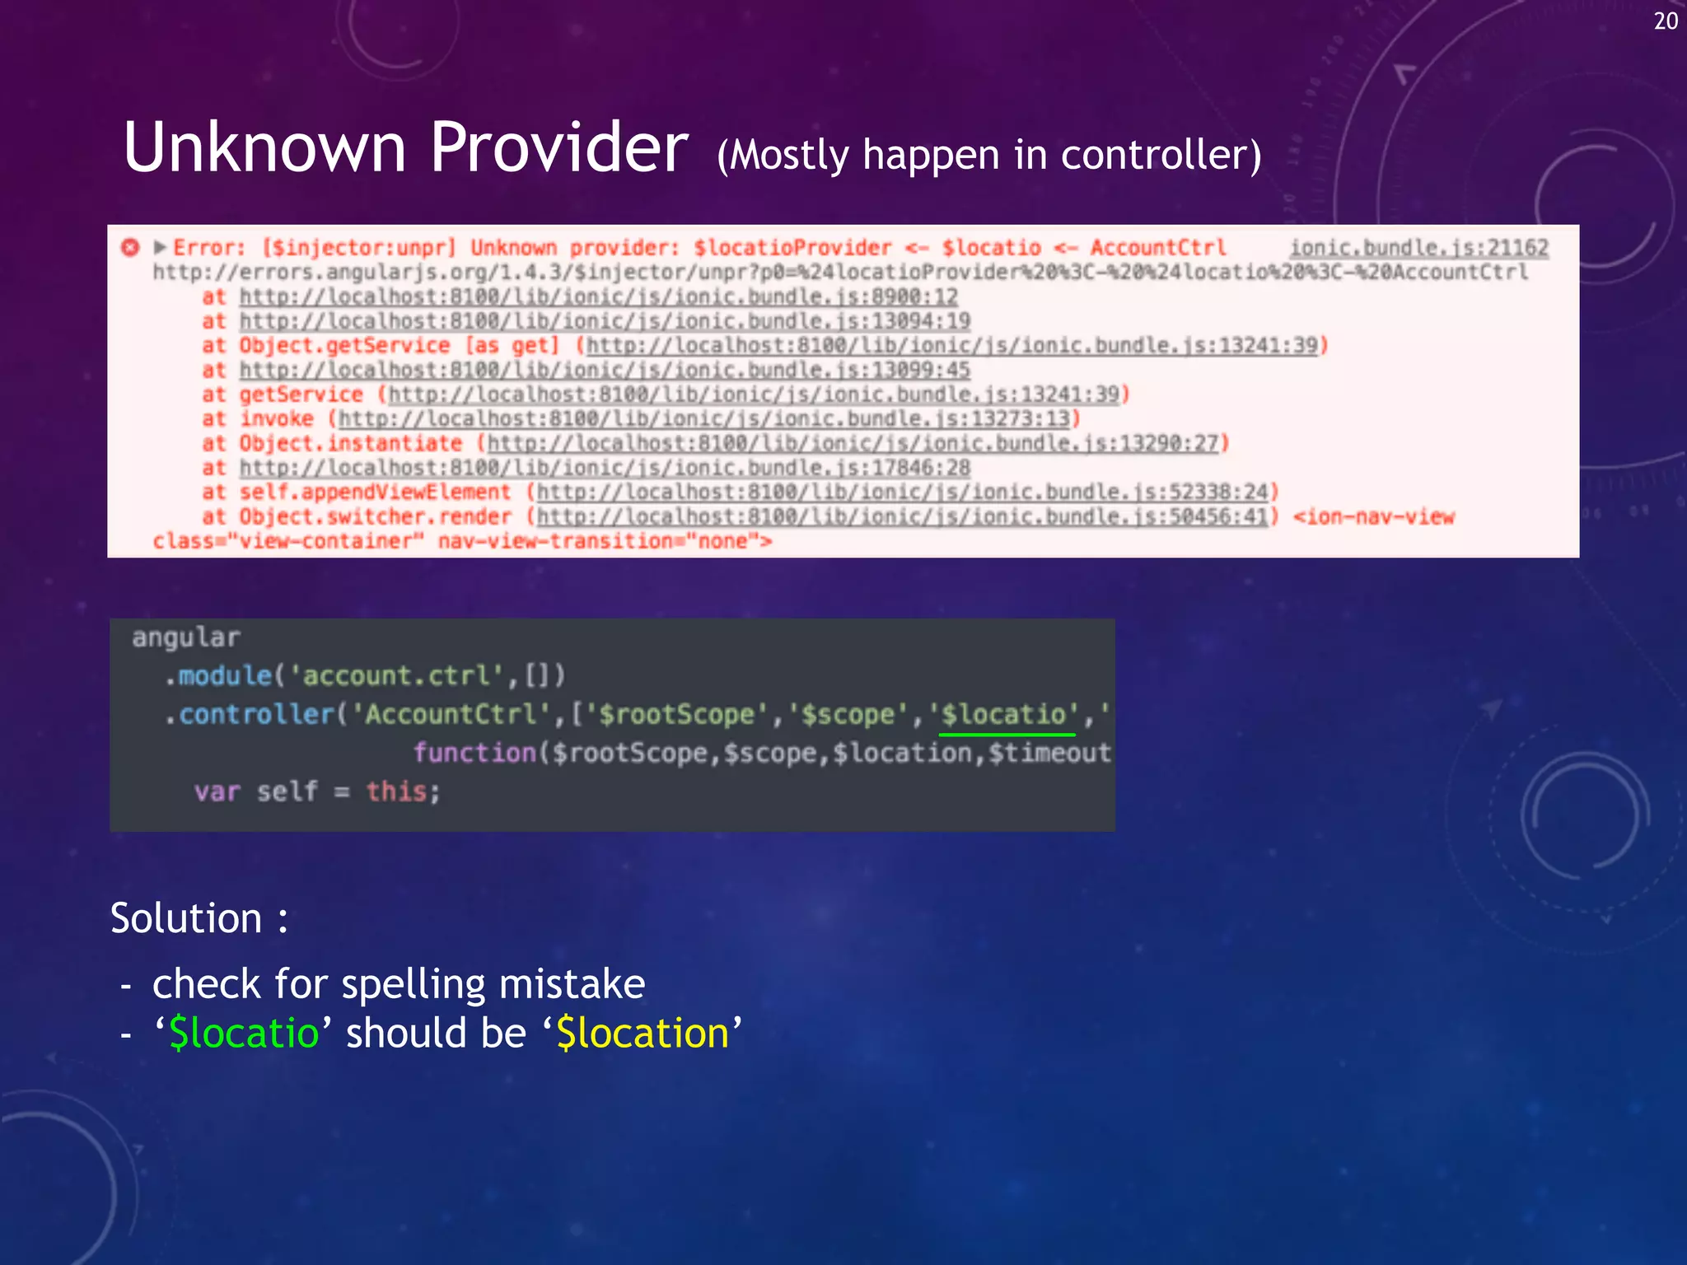Click function($rootScope,$scope,$location code line

(x=762, y=753)
